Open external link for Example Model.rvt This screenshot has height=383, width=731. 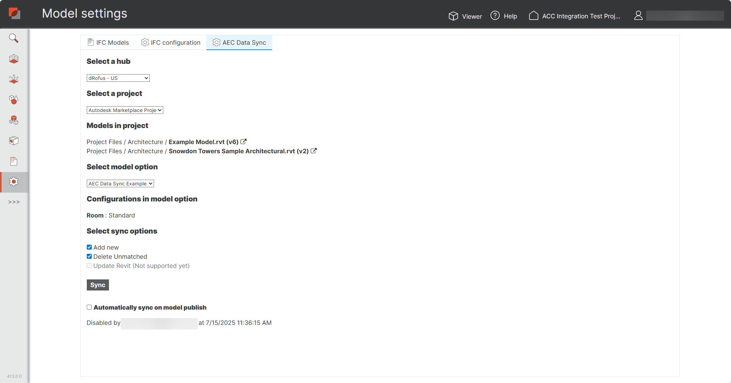(x=244, y=142)
